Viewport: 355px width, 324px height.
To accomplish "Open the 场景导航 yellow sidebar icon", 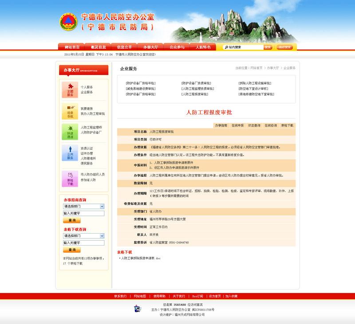I will click(x=70, y=111).
